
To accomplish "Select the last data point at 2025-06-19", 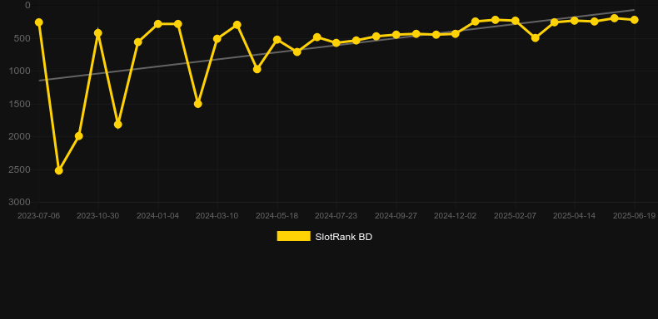I will click(634, 20).
